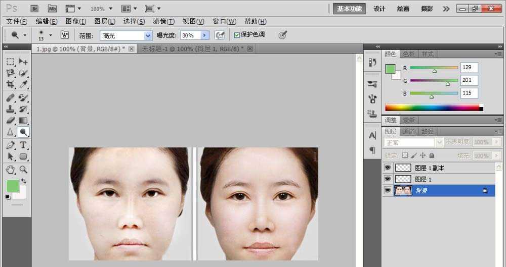Screen dimensions: 506x267
Task: Open the 文件(F) menu
Action: [17, 22]
